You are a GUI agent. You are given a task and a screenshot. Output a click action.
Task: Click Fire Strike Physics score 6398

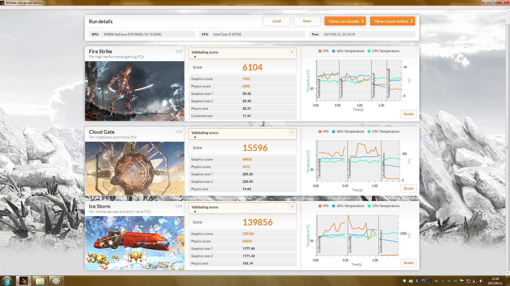(x=246, y=86)
